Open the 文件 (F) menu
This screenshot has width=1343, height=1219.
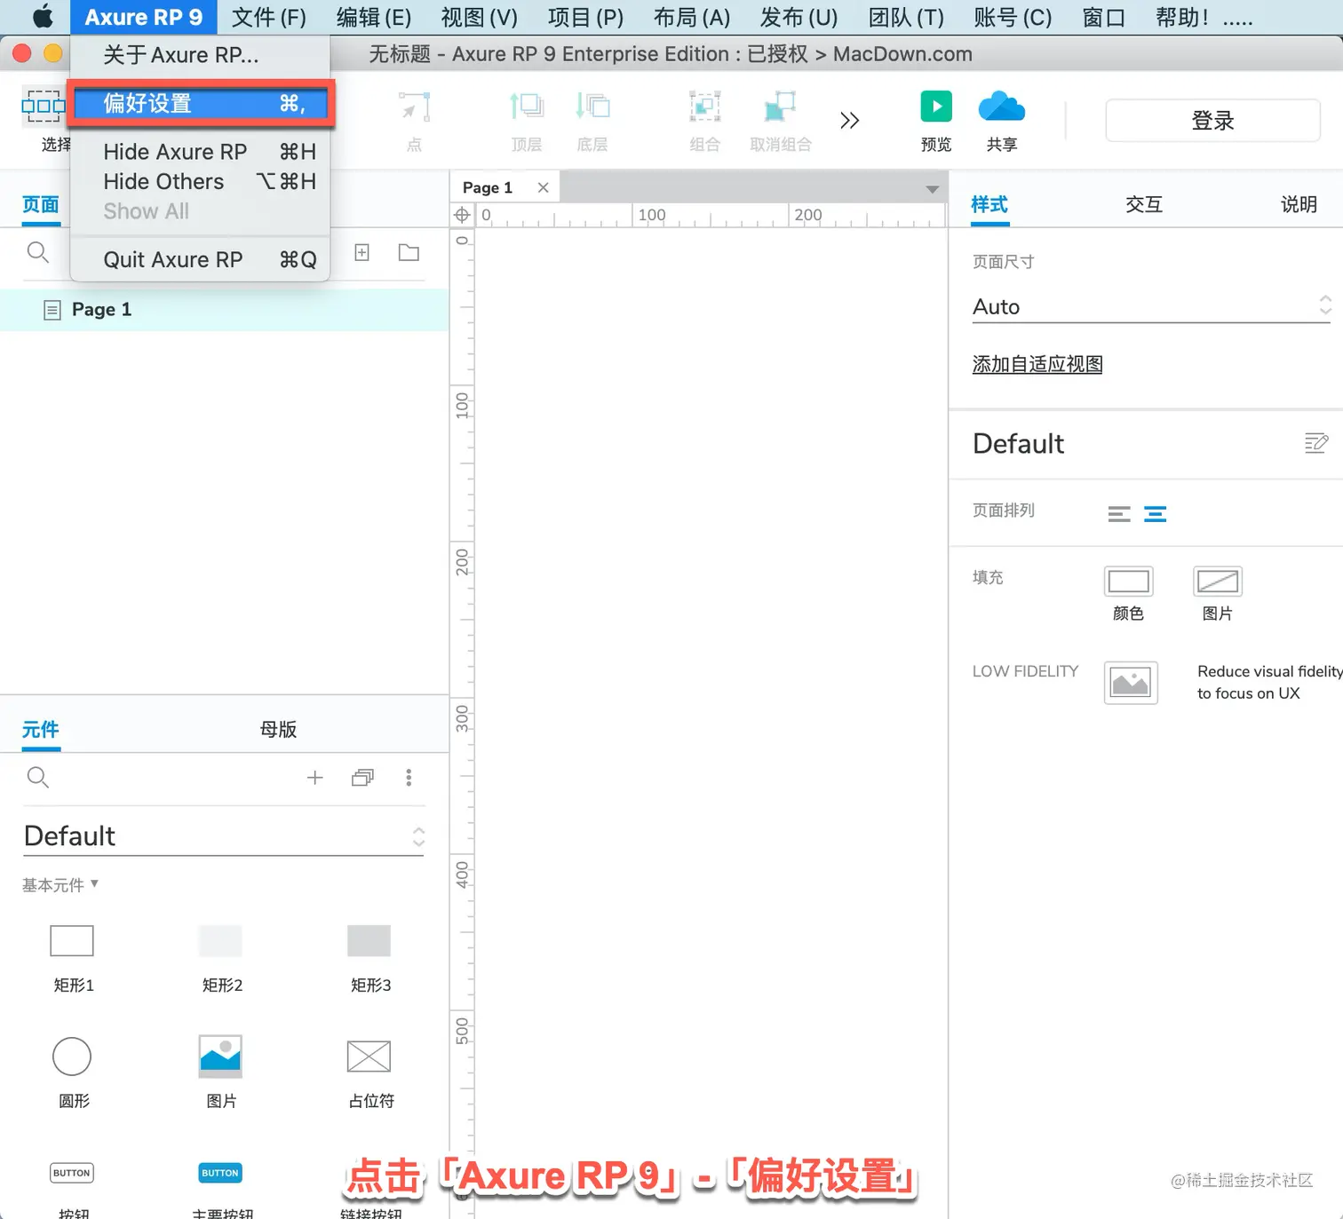(x=268, y=17)
